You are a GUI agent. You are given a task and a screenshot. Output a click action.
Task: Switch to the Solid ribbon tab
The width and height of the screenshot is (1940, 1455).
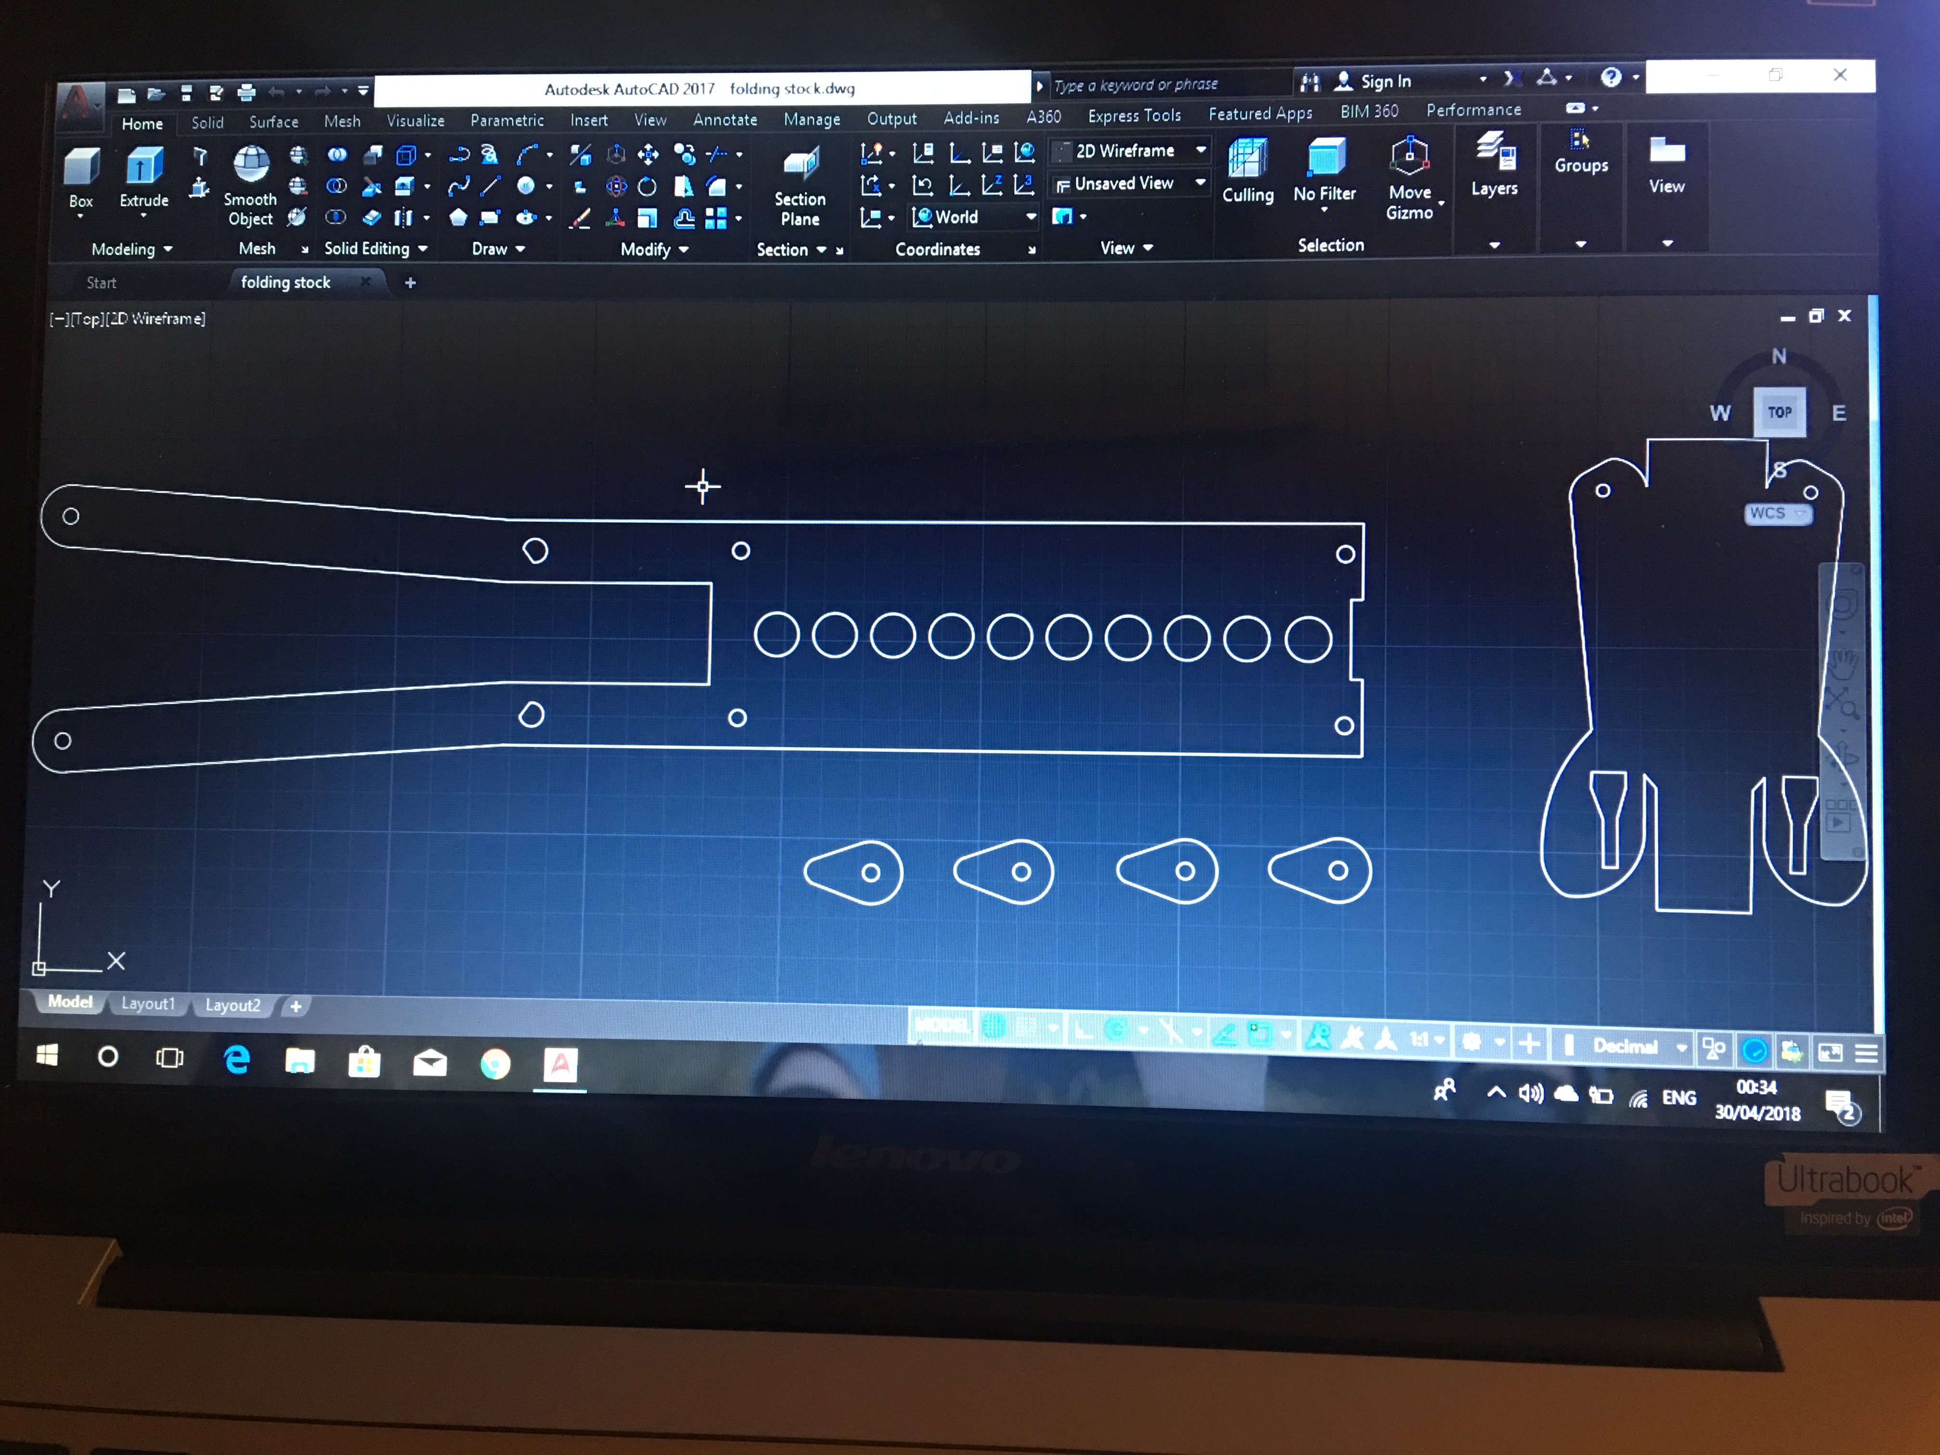tap(208, 123)
